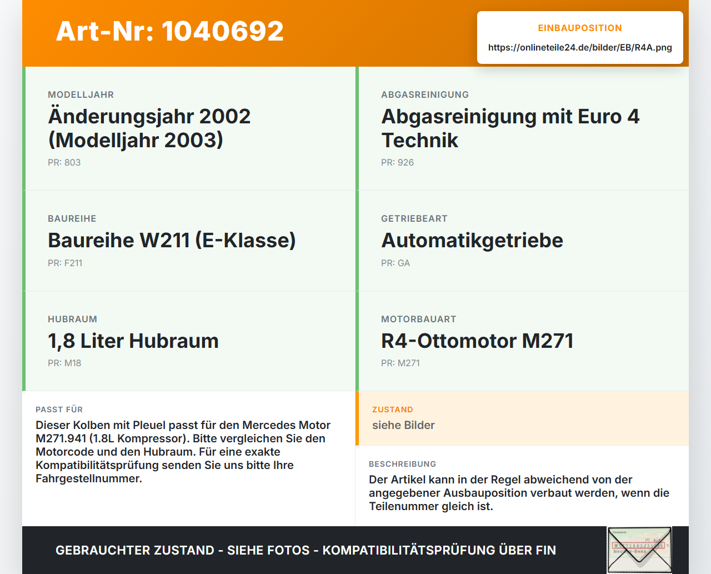Screen dimensions: 711x574
Task: Click the EINBAUPOSITION label
Action: [580, 28]
